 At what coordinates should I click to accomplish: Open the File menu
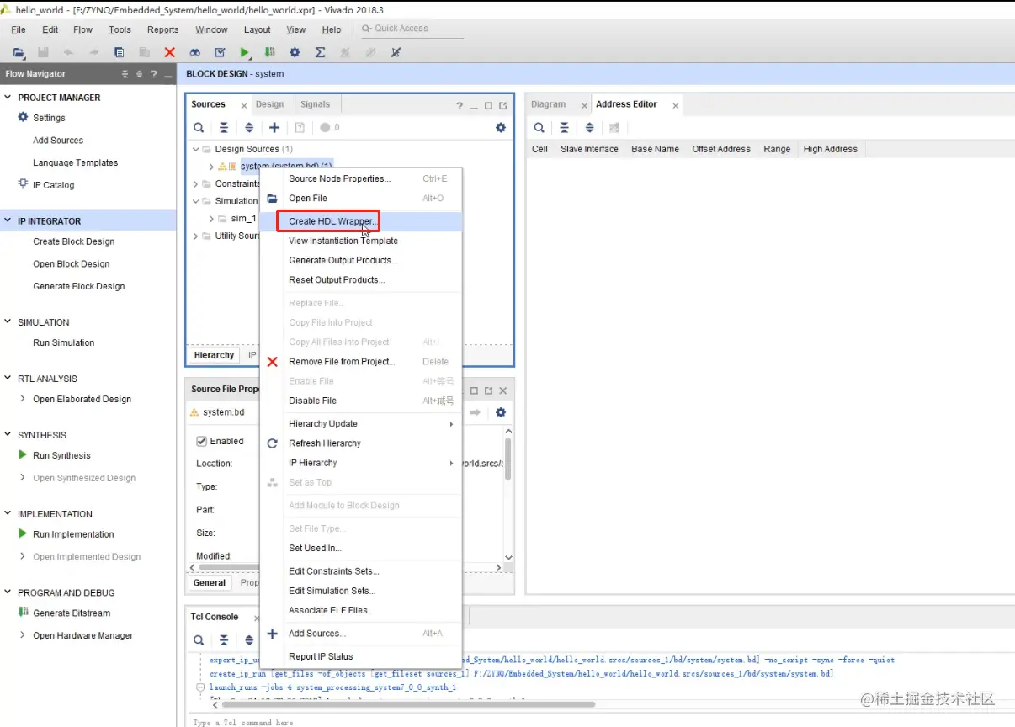tap(19, 29)
